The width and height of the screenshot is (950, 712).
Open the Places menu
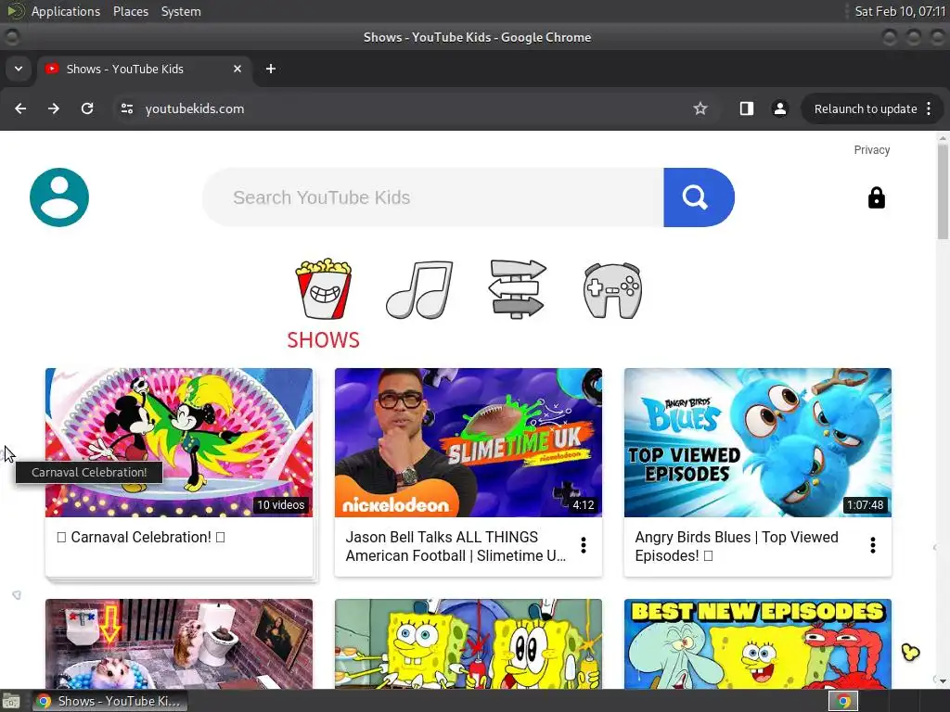pos(131,11)
